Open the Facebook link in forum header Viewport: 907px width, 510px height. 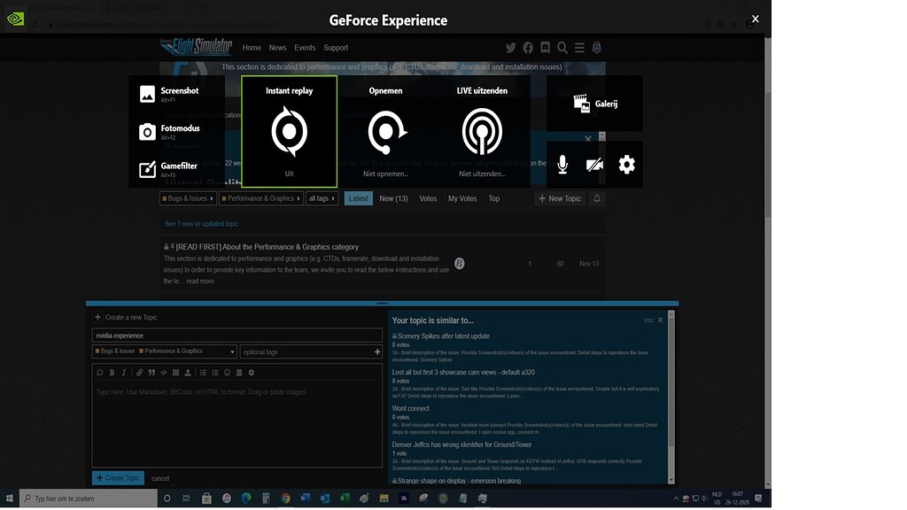[x=528, y=48]
